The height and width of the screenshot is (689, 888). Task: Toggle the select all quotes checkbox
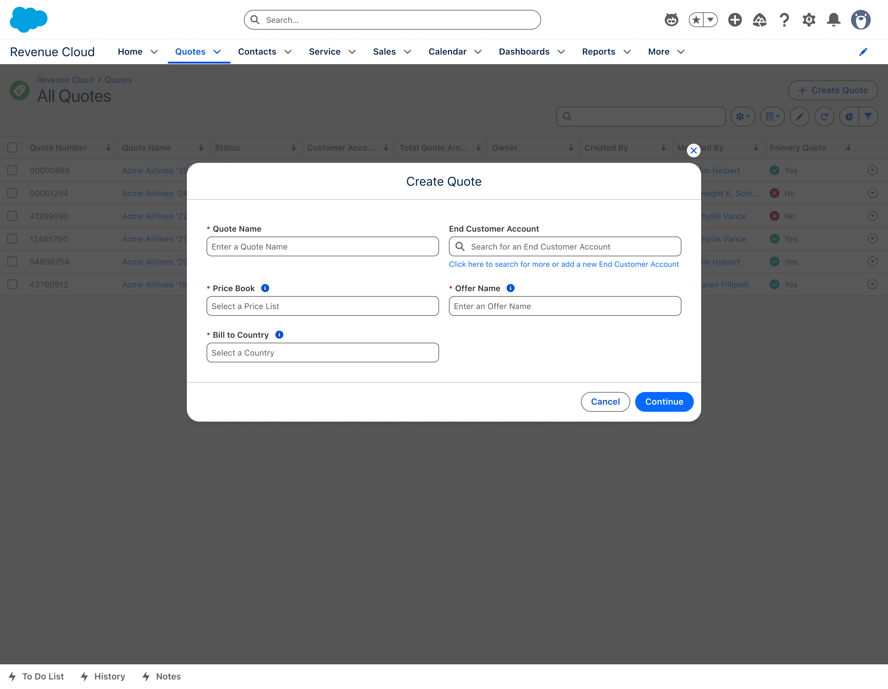13,147
